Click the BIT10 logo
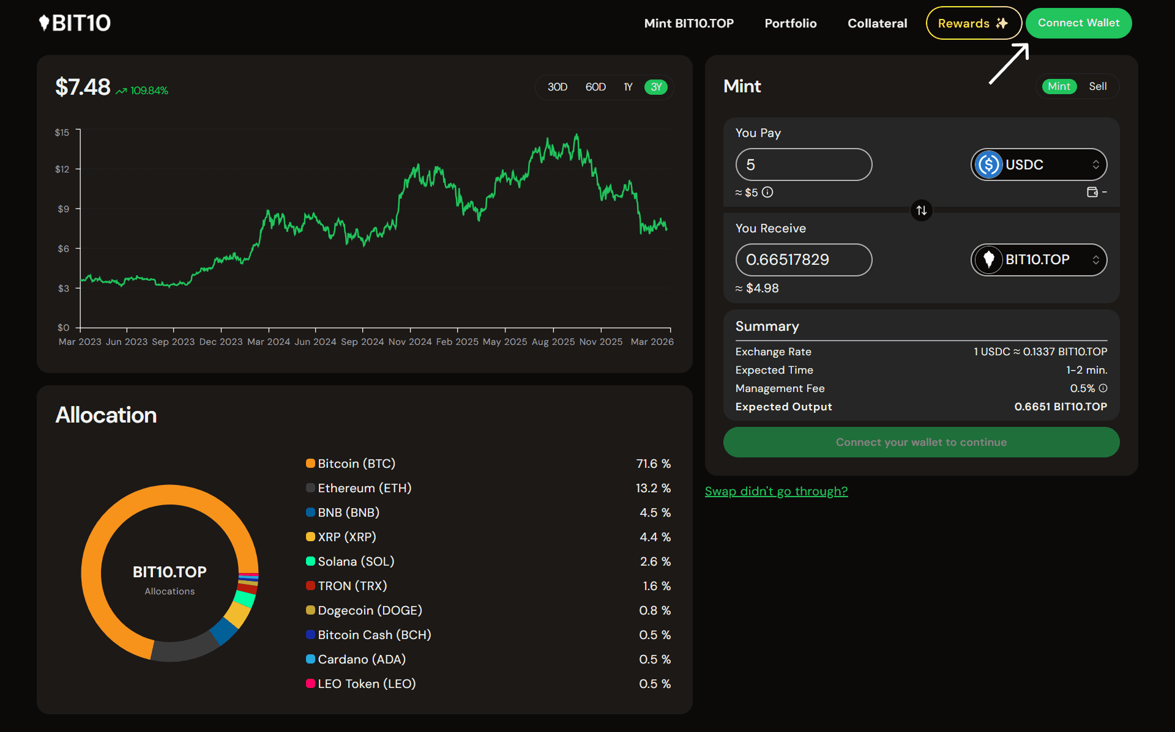This screenshot has width=1175, height=732. click(75, 23)
